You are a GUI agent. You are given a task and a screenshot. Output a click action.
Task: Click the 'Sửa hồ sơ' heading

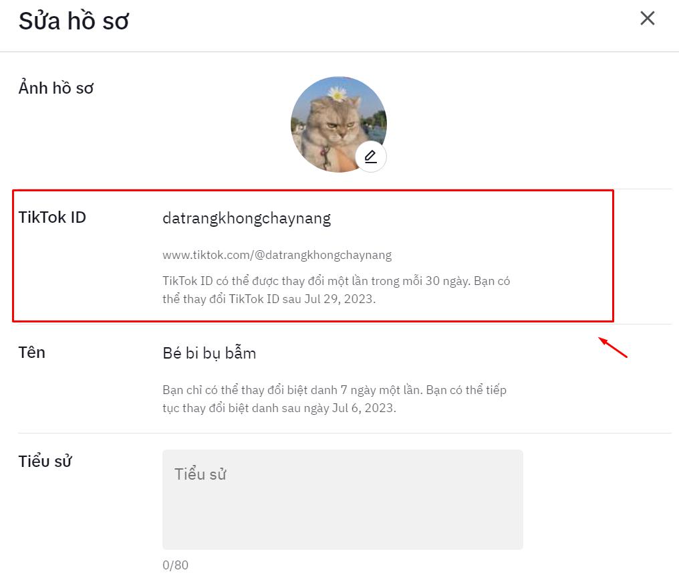(x=74, y=21)
